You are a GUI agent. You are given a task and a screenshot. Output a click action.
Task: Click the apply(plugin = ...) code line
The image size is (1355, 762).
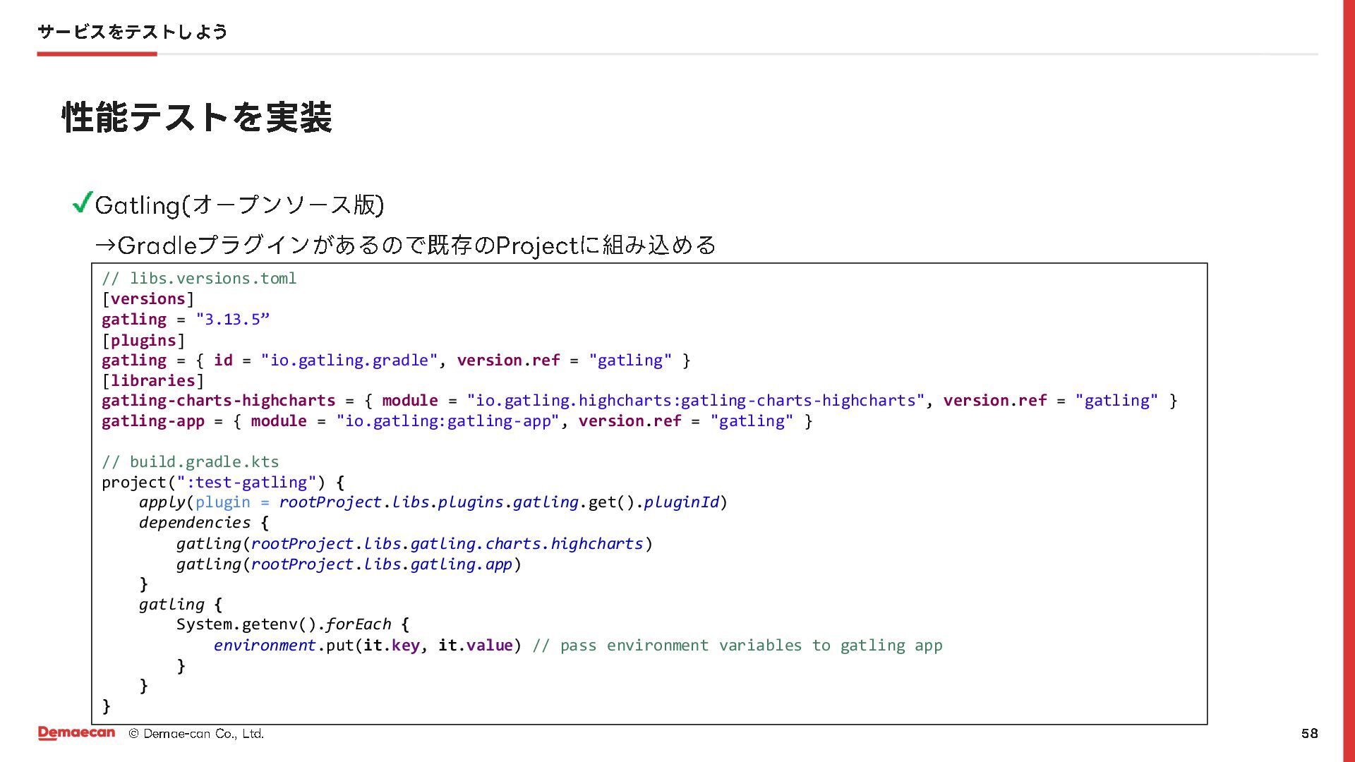click(x=433, y=502)
